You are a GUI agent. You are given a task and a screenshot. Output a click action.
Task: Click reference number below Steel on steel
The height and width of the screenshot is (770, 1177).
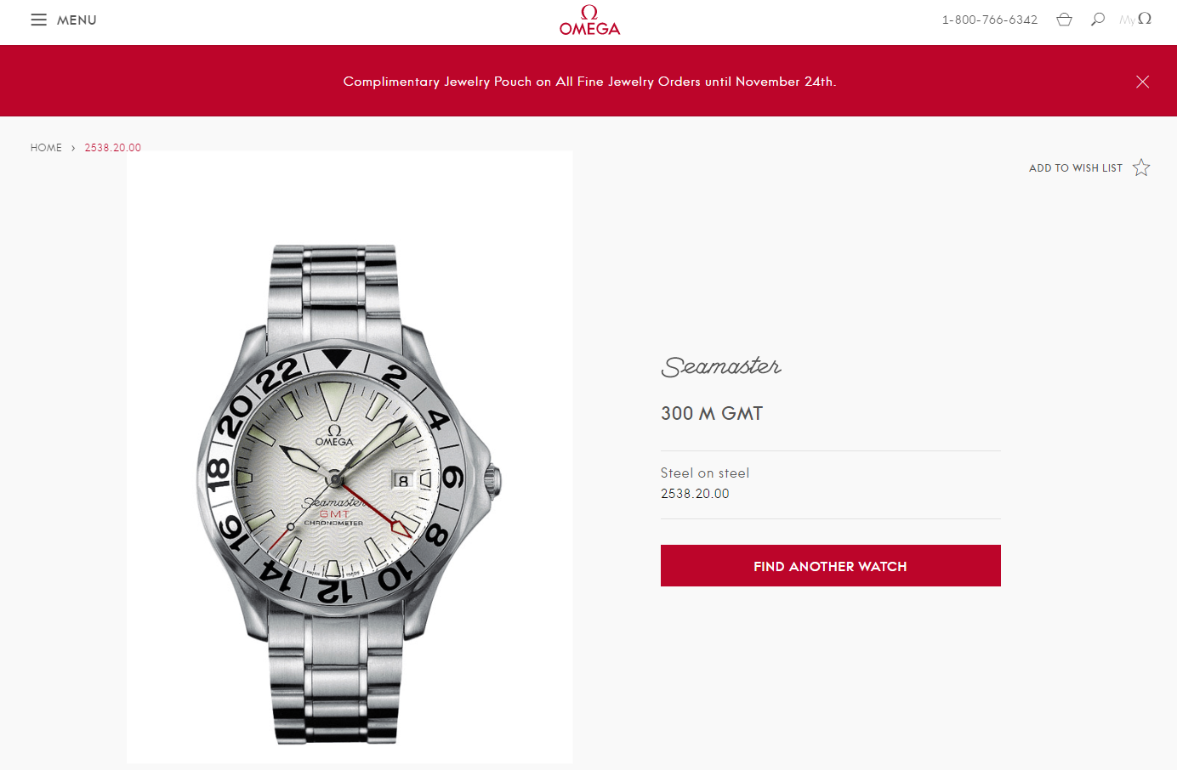(695, 494)
